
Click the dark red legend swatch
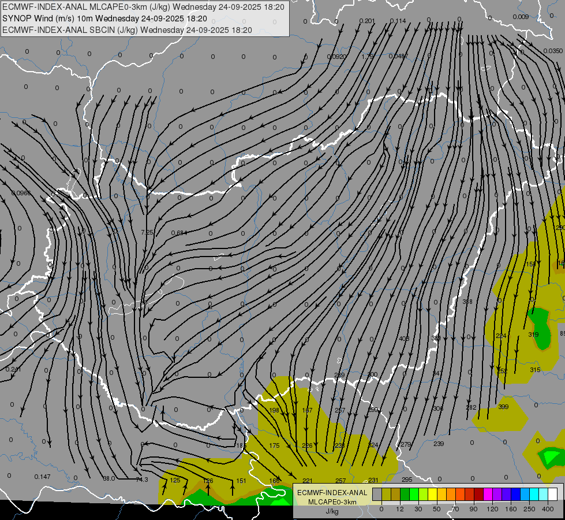[x=478, y=494]
